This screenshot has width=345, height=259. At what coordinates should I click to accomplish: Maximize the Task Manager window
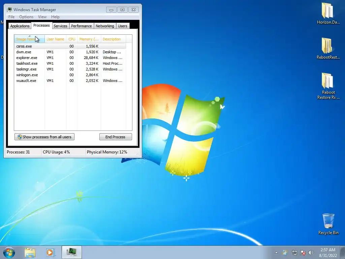click(122, 10)
